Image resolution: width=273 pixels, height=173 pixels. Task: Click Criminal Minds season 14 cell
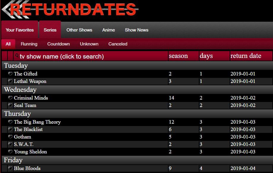[172, 98]
